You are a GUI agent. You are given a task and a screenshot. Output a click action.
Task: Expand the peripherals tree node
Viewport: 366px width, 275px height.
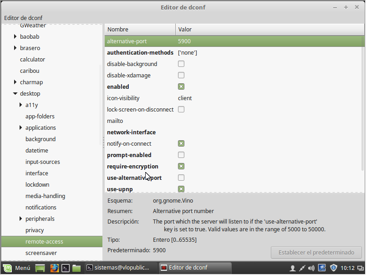21,219
